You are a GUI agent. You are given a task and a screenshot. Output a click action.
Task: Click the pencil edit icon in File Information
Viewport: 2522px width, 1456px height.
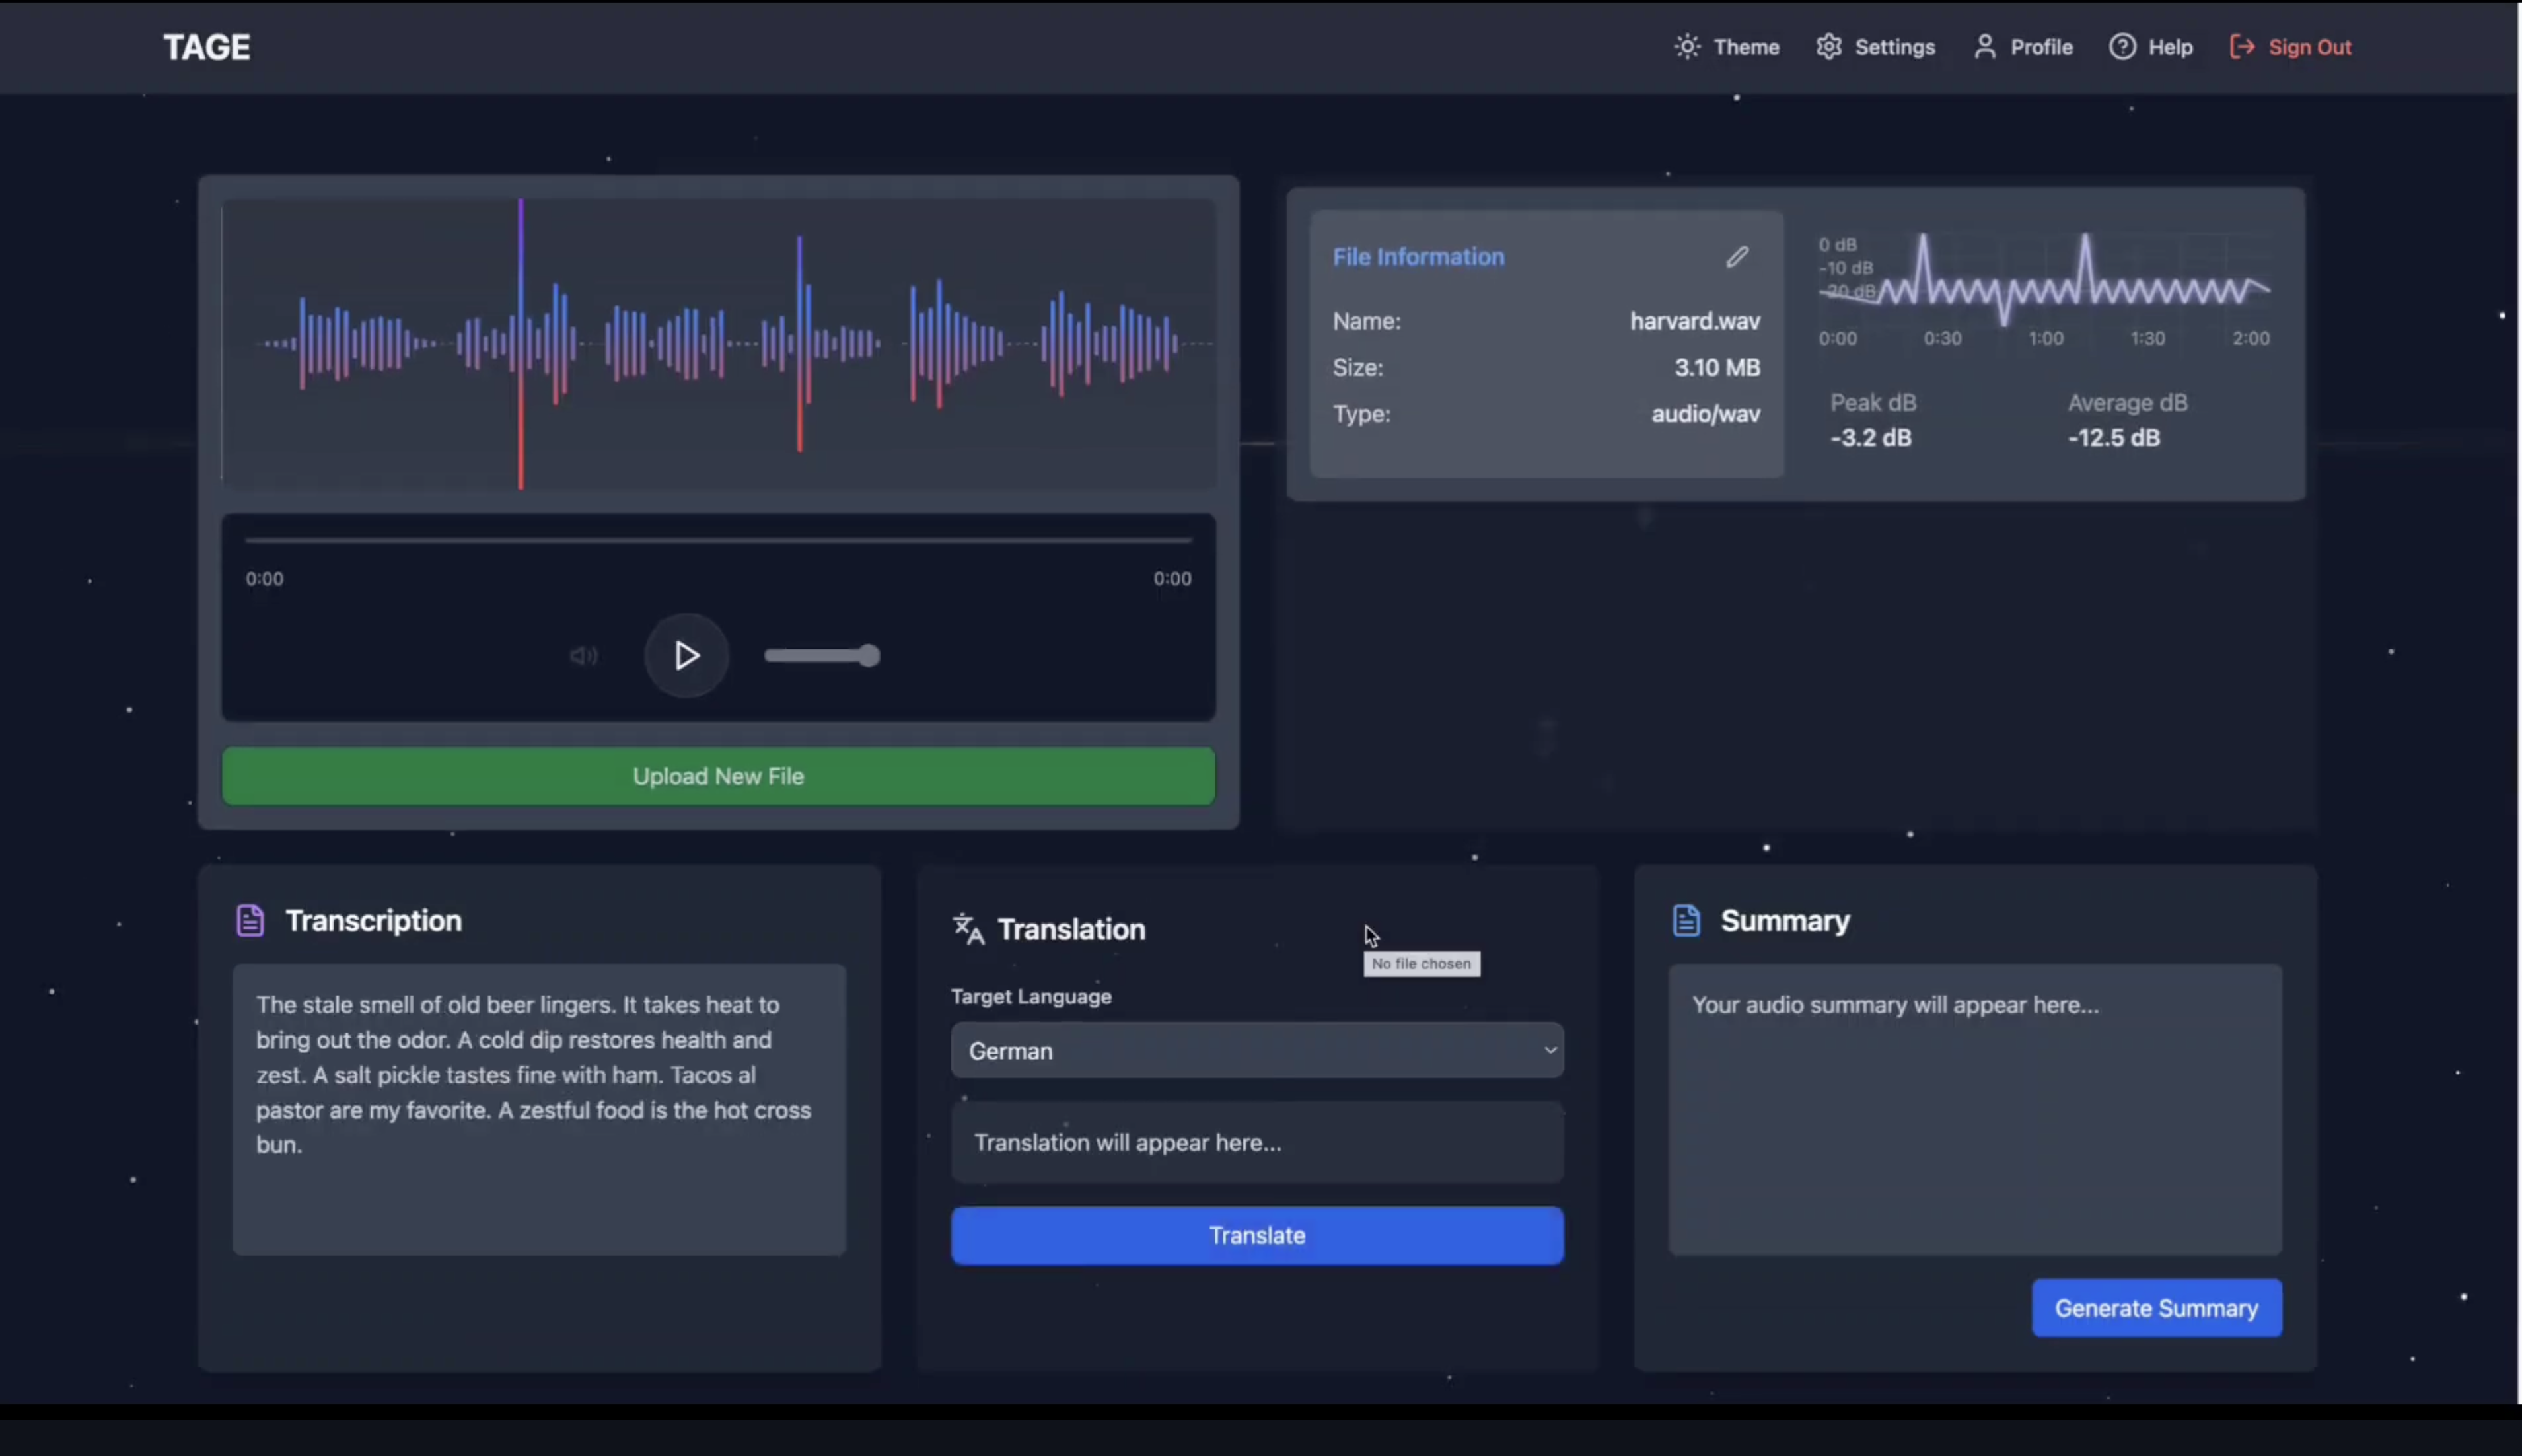pyautogui.click(x=1737, y=257)
